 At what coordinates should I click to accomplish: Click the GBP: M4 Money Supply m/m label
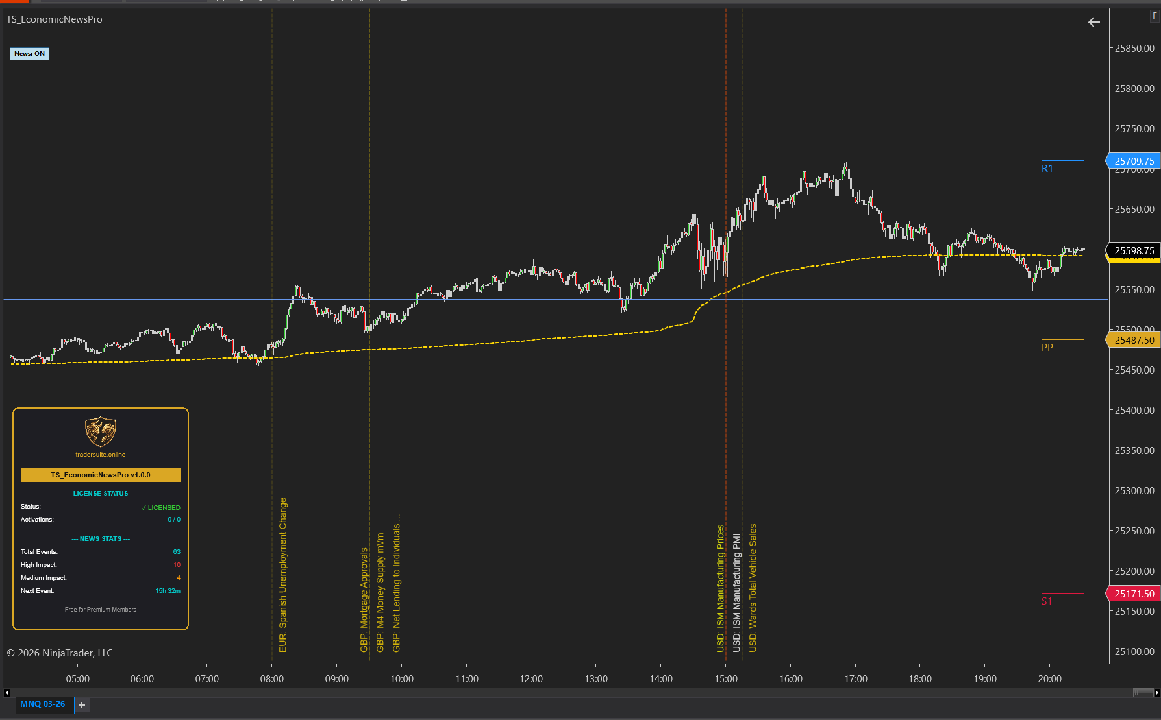380,593
